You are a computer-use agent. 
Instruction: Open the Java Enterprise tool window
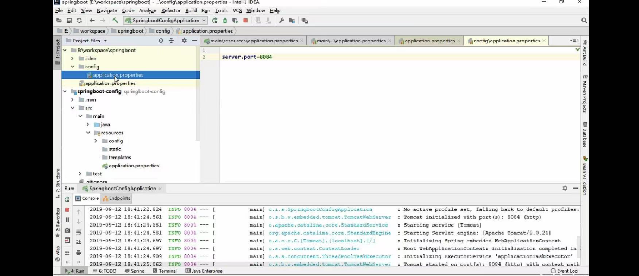pos(204,271)
